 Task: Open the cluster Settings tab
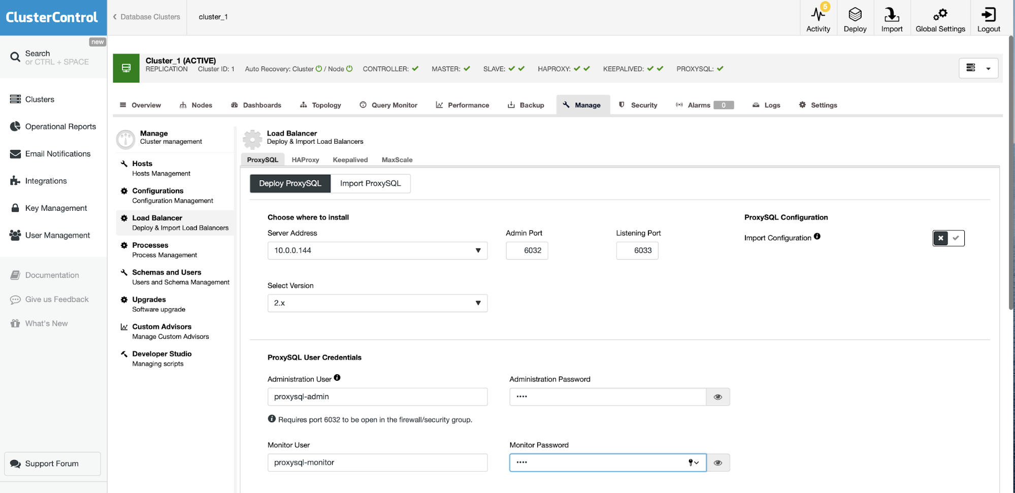coord(818,105)
